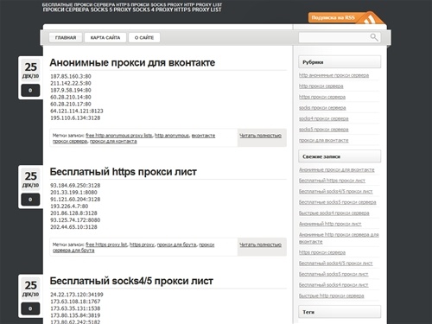This screenshot has width=432, height=324.
Task: Click the Подписка на RSS button
Action: [334, 17]
